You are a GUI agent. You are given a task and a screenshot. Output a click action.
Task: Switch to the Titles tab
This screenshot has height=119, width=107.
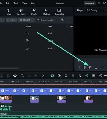9,12
